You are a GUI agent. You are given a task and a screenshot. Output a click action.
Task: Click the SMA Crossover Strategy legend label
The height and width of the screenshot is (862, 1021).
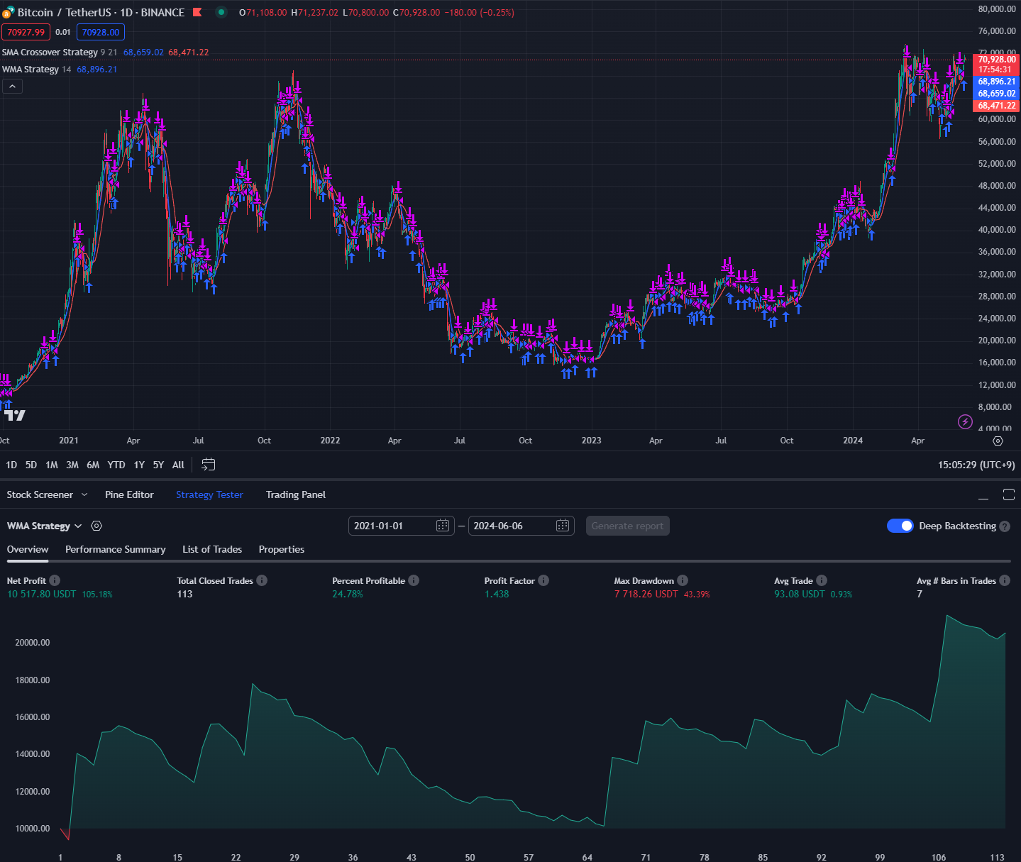(x=50, y=53)
